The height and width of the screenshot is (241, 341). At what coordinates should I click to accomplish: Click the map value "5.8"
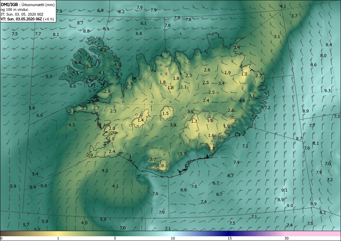pyautogui.click(x=32, y=108)
